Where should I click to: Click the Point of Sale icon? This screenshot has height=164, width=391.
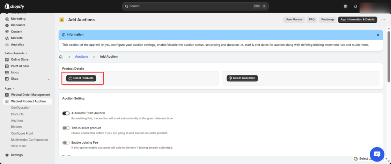pos(7,66)
